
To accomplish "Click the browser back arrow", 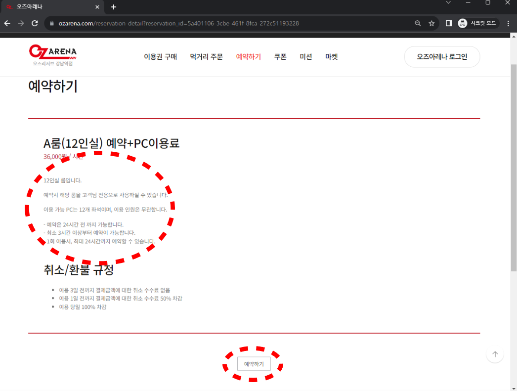I will point(7,23).
